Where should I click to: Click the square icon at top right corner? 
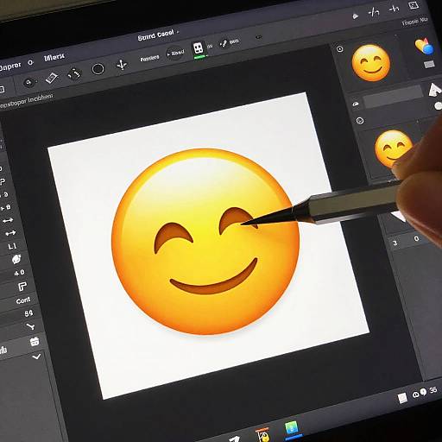tap(414, 5)
